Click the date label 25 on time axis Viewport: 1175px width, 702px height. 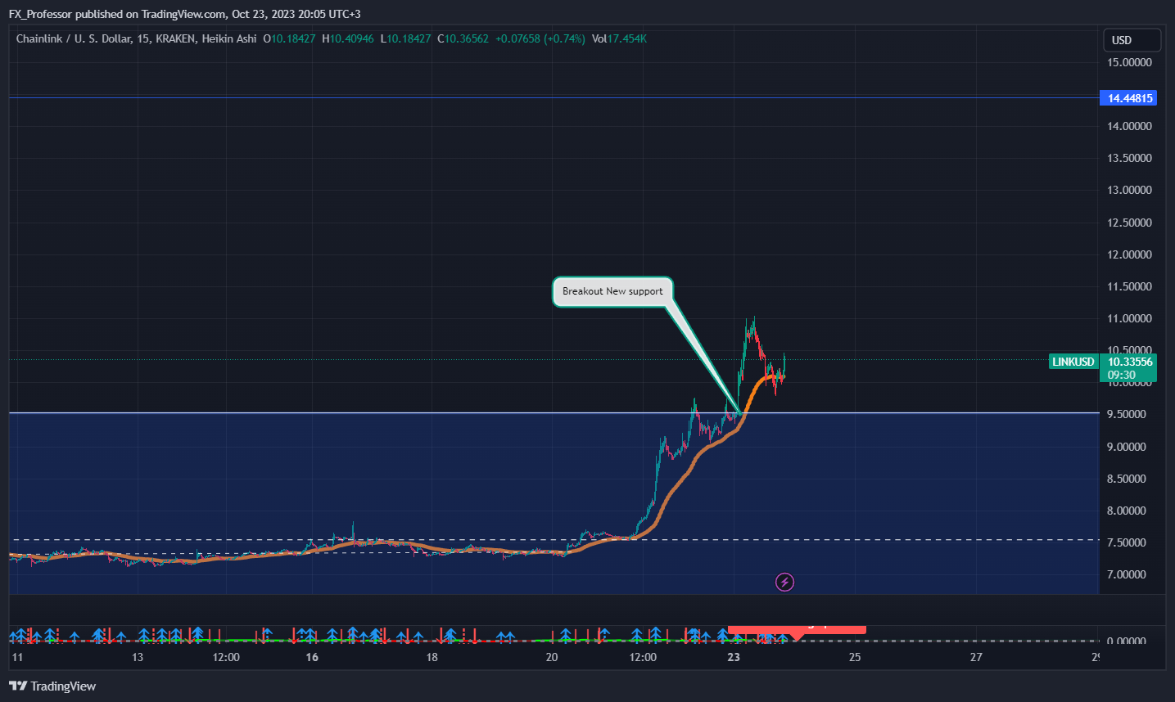click(x=855, y=657)
